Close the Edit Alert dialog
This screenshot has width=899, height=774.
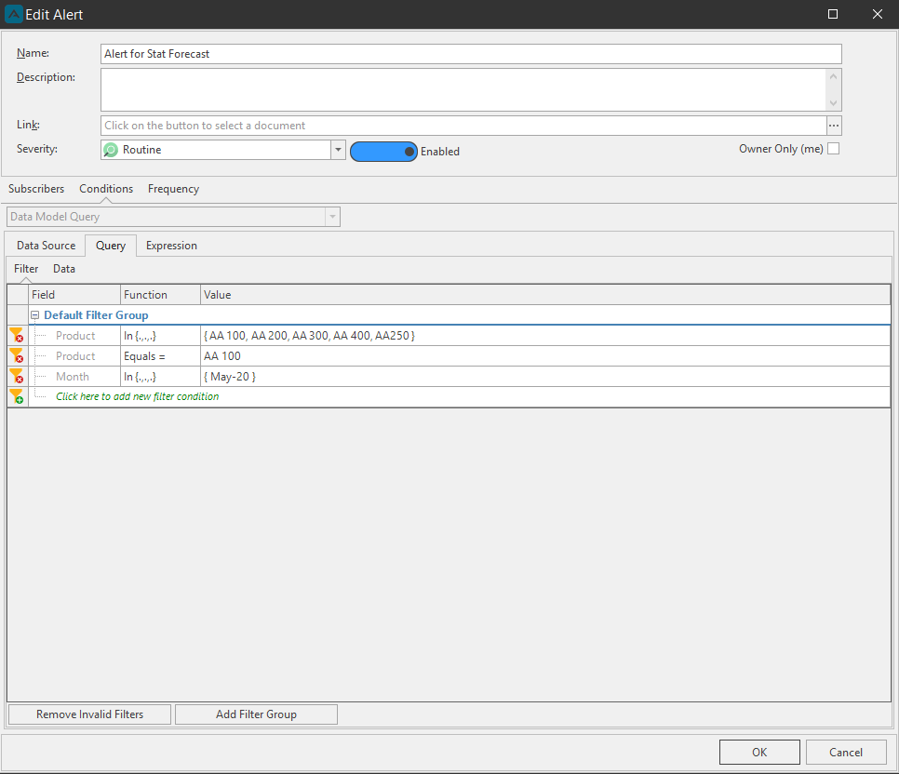click(x=878, y=14)
